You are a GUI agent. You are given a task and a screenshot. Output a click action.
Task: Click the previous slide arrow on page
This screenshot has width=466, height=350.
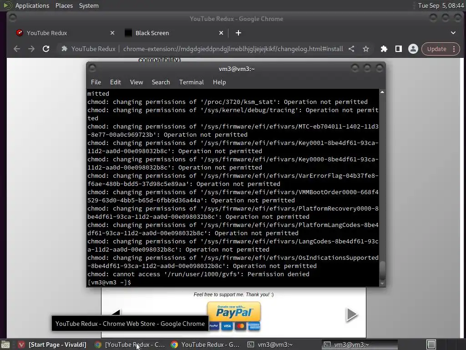[x=116, y=312]
